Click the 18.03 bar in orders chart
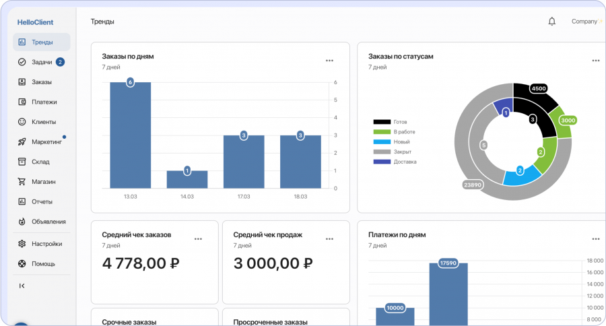 [300, 162]
